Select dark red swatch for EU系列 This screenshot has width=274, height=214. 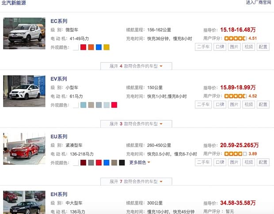coord(84,163)
